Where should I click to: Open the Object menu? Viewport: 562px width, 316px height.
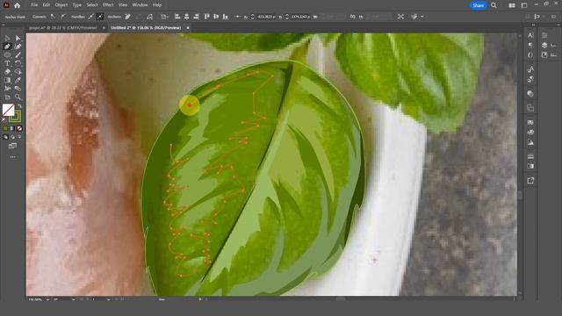61,5
